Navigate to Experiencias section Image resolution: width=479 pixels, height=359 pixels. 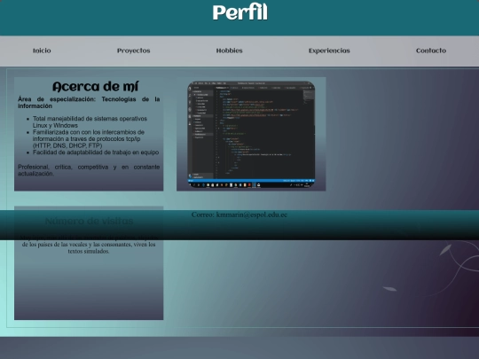tap(329, 51)
